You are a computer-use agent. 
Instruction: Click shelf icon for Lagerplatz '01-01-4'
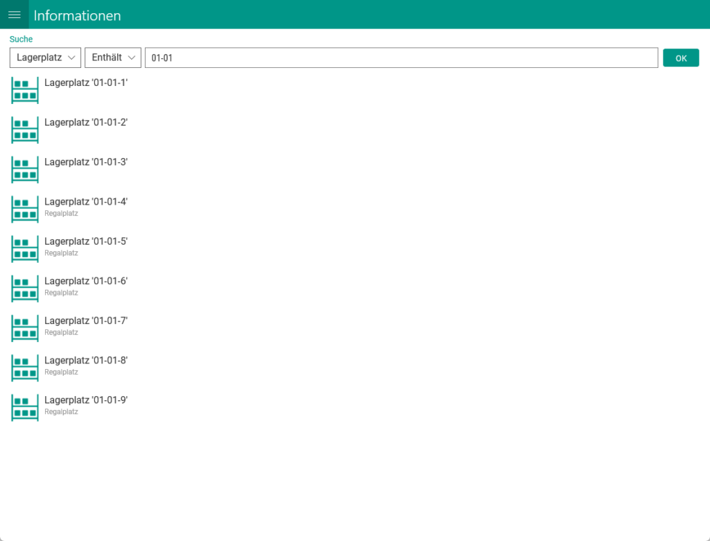pos(25,209)
